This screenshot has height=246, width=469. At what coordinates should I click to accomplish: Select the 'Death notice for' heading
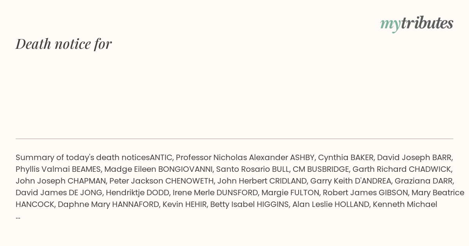tap(64, 44)
